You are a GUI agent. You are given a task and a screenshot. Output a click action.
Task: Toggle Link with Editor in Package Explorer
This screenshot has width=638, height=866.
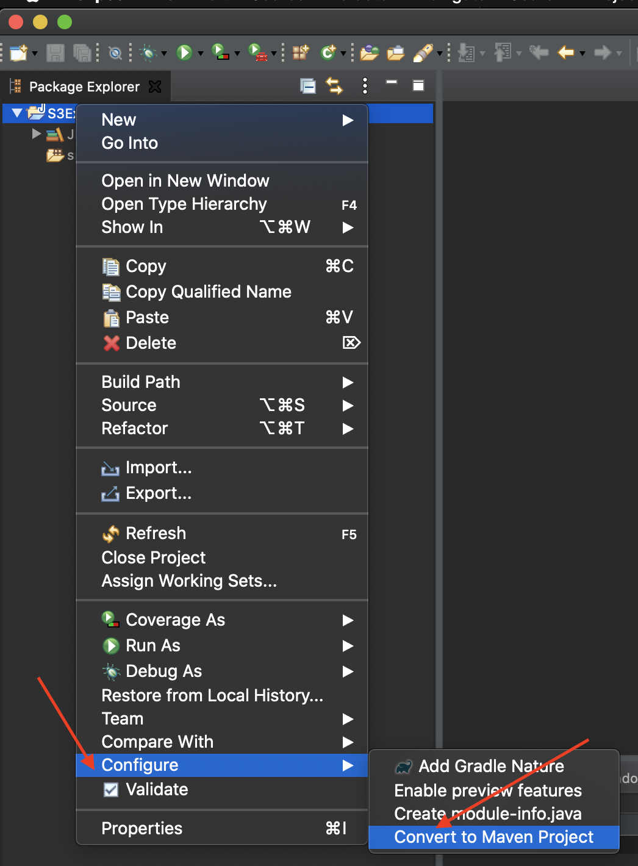pyautogui.click(x=335, y=86)
